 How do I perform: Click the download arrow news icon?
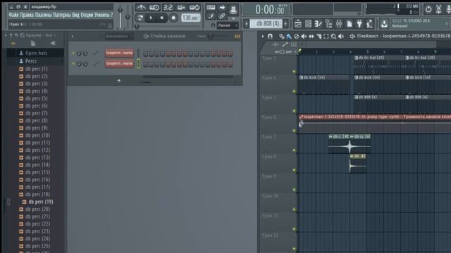coord(384,24)
